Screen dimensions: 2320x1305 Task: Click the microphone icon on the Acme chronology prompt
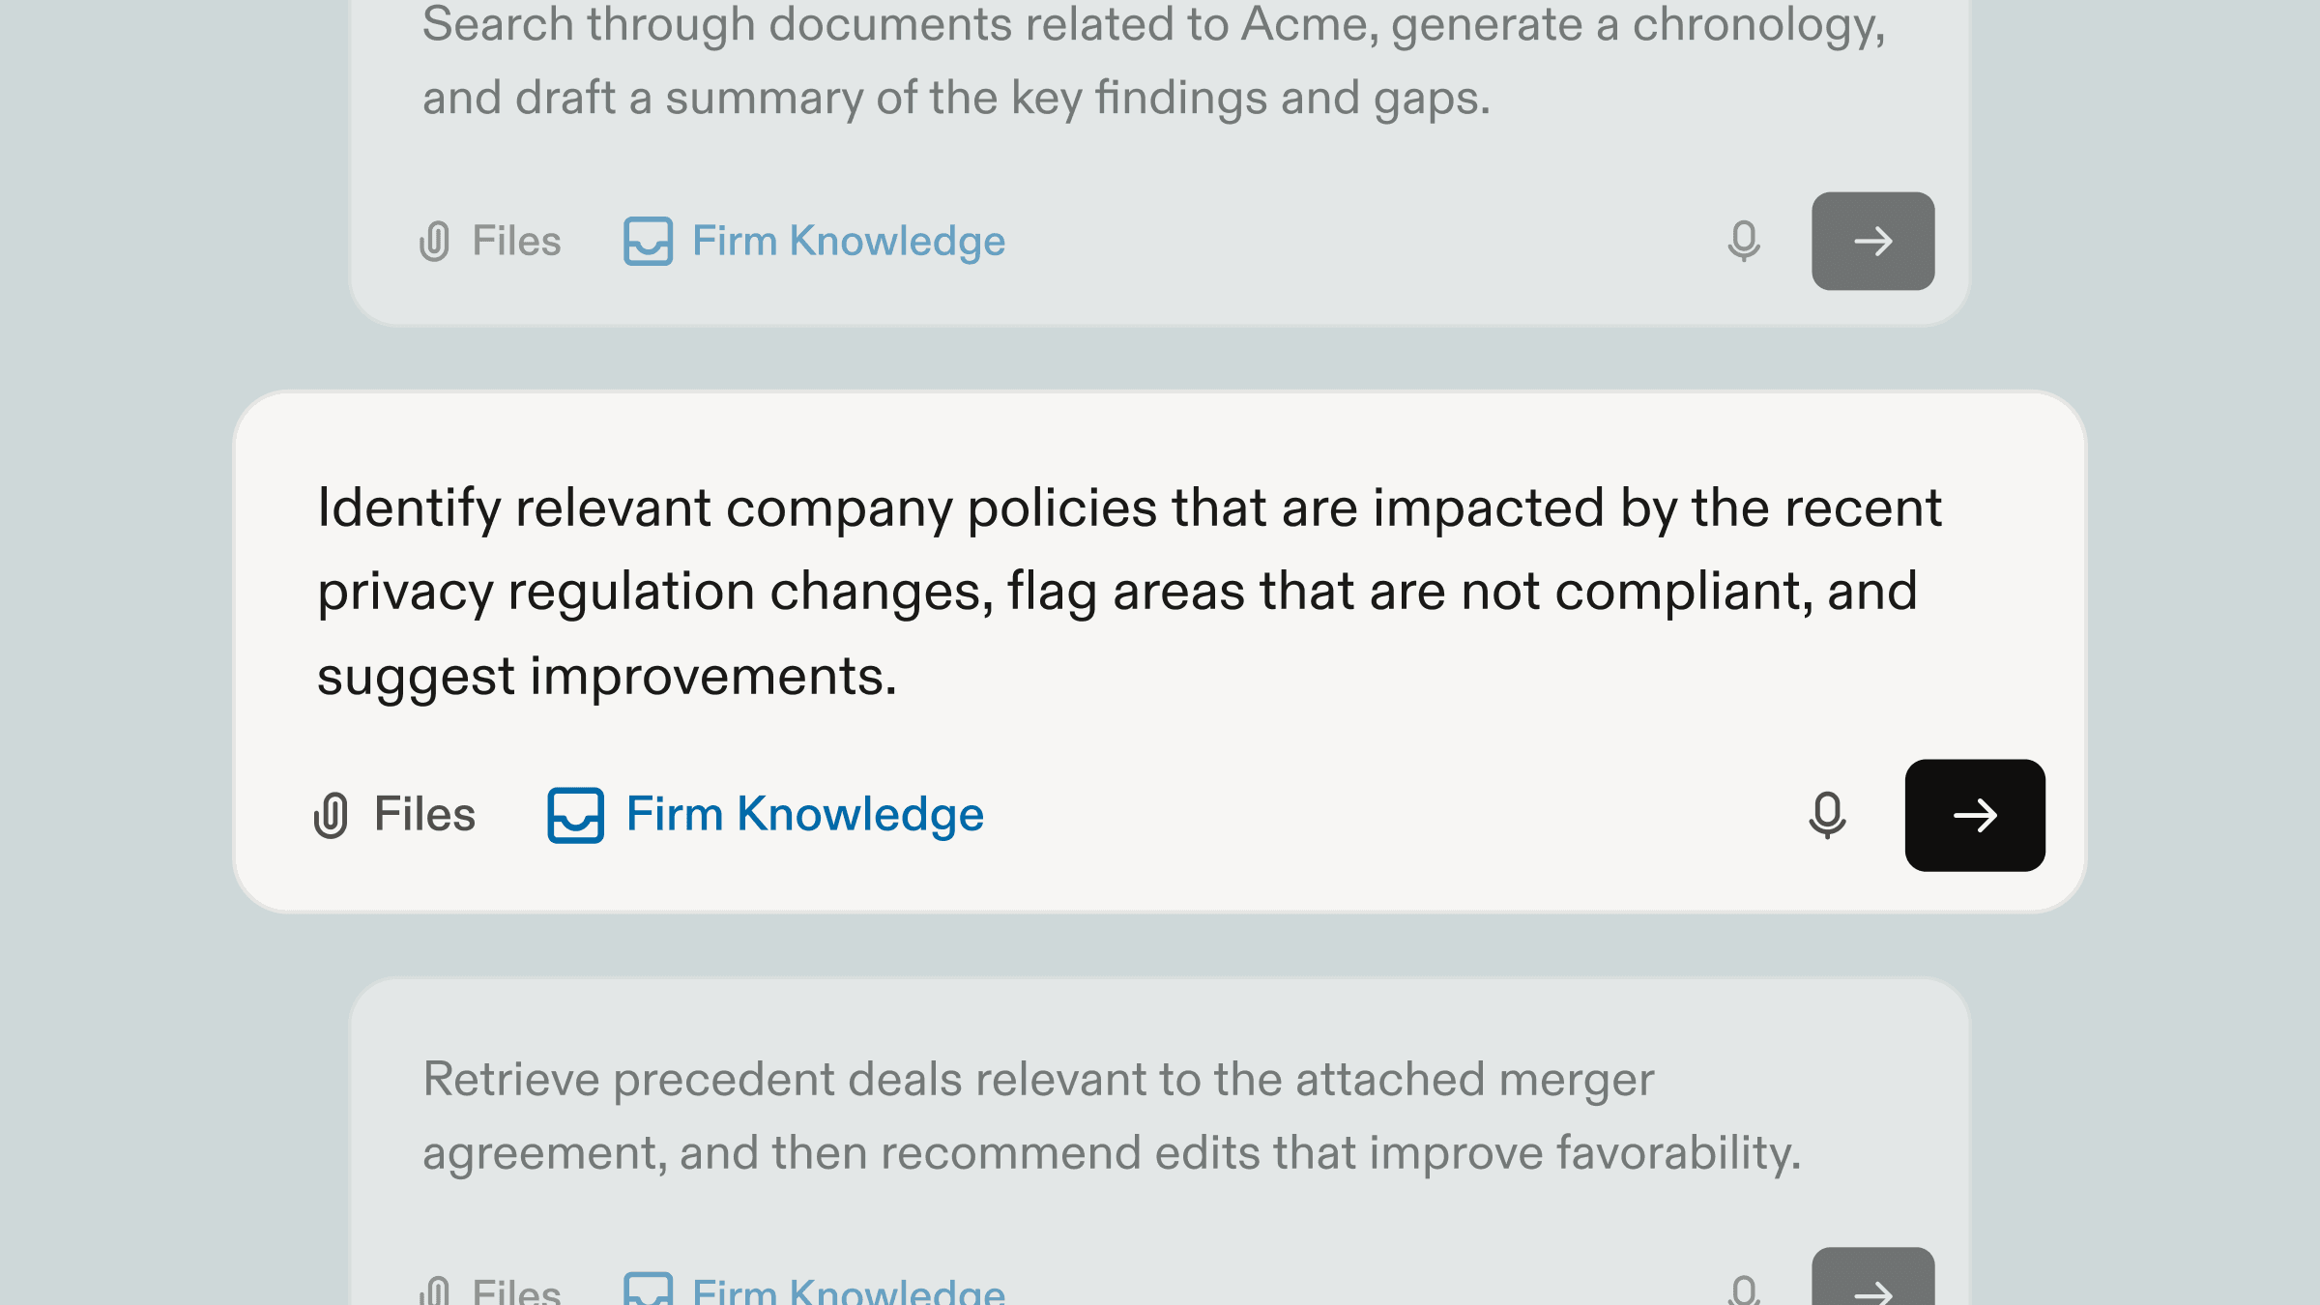[x=1743, y=242]
